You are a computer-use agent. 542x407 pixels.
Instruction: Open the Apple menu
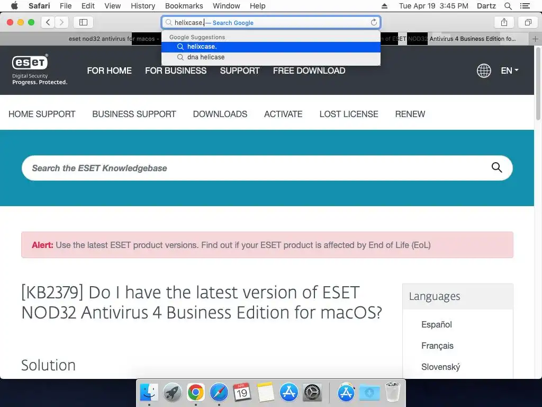14,6
